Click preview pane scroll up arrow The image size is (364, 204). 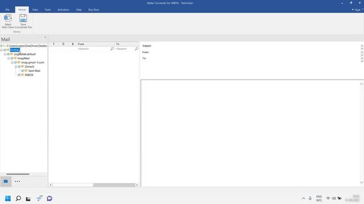(x=362, y=84)
